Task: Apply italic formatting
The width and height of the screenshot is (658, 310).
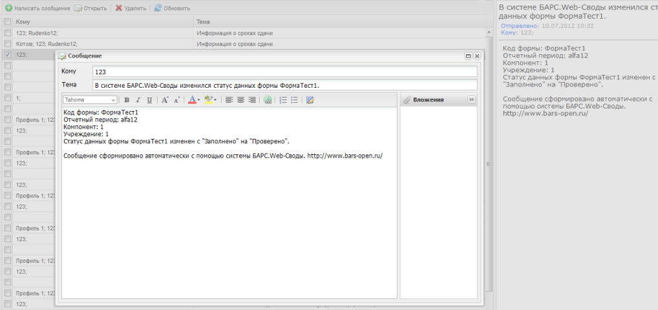Action: pyautogui.click(x=138, y=100)
